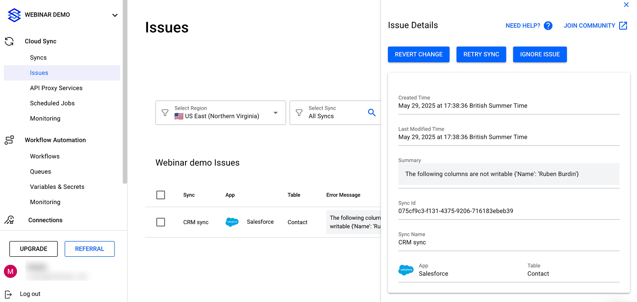Open API Proxy Services menu item
637x302 pixels.
click(56, 88)
